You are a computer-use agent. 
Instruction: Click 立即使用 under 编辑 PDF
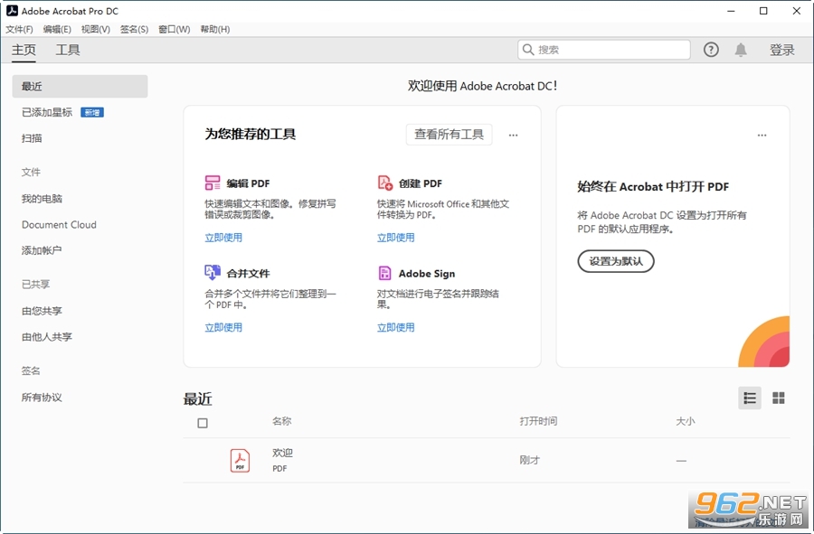(x=223, y=238)
